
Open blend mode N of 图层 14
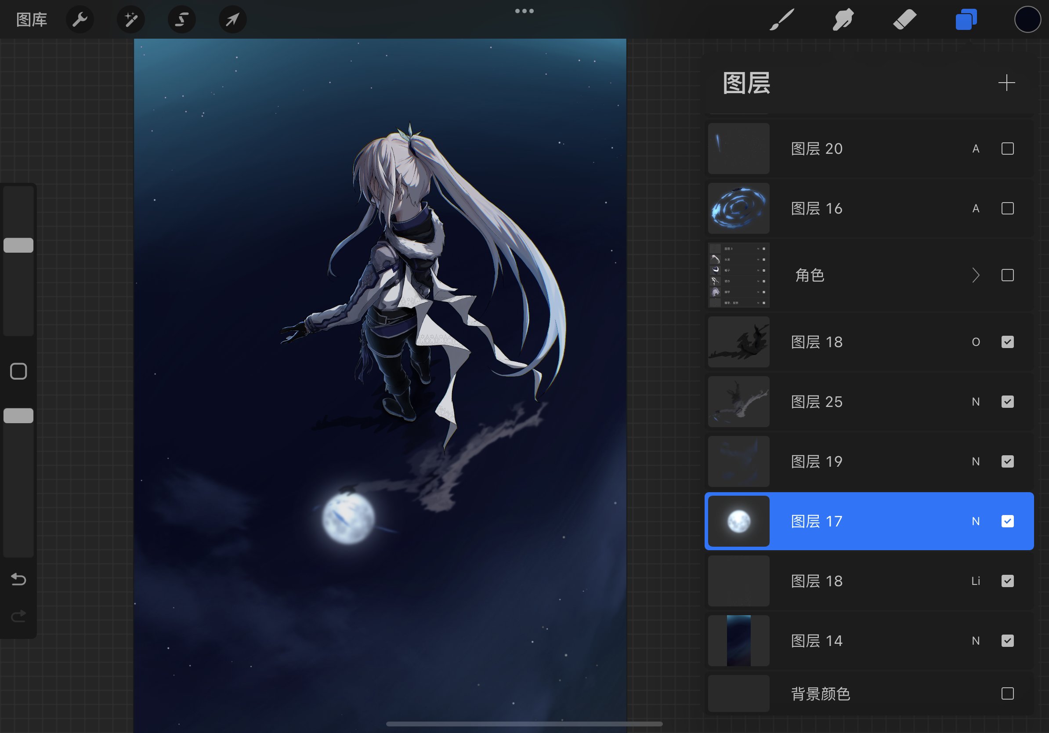[x=976, y=641]
